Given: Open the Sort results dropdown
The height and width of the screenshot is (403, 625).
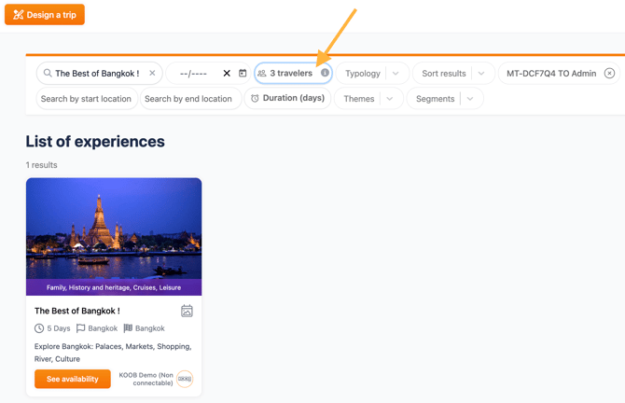Looking at the screenshot, I should pos(481,74).
